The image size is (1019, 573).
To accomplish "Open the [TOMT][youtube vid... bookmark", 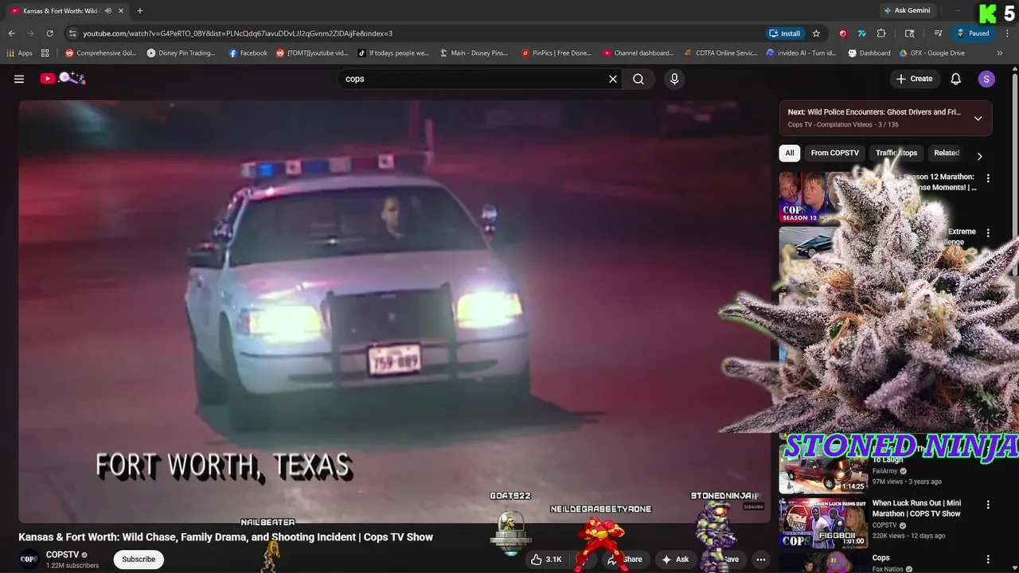I will 312,53.
